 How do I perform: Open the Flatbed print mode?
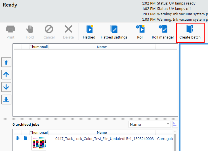[89, 32]
